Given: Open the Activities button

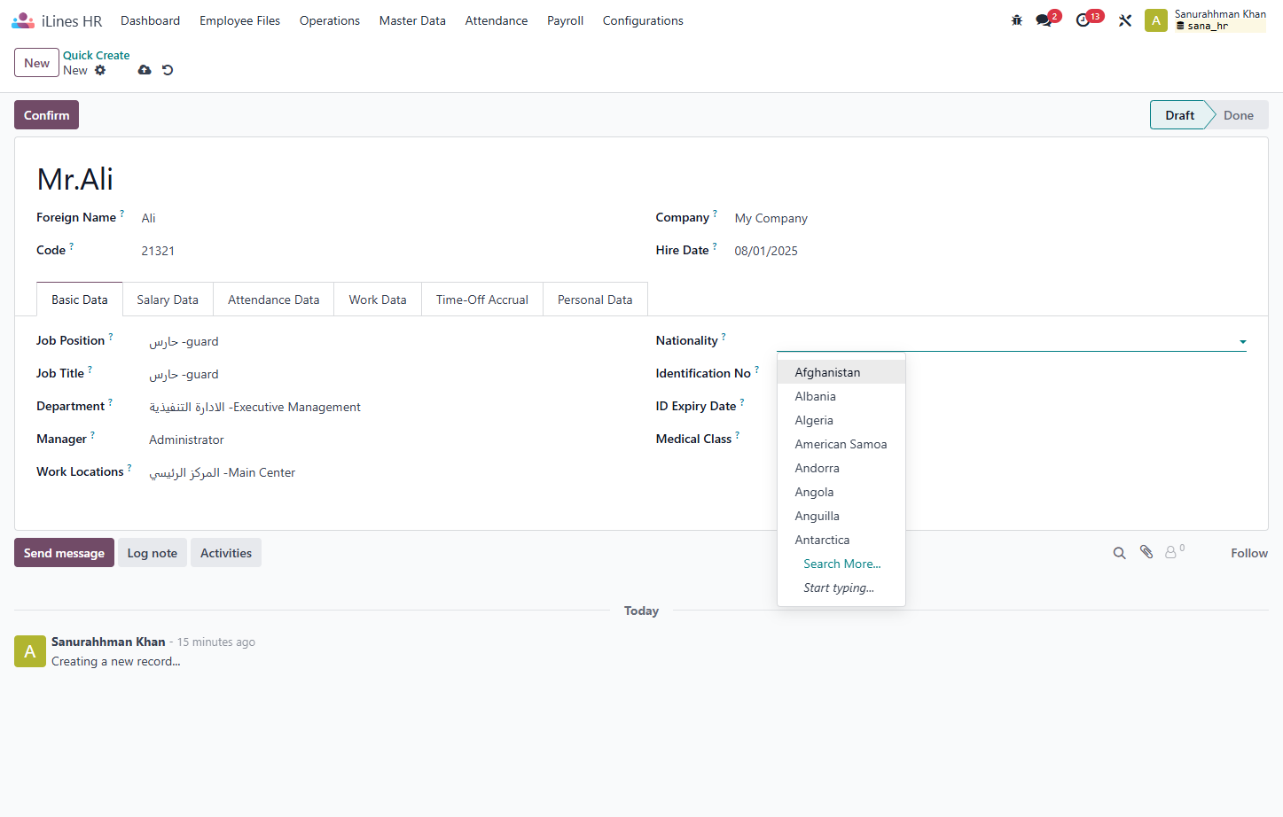Looking at the screenshot, I should 226,553.
